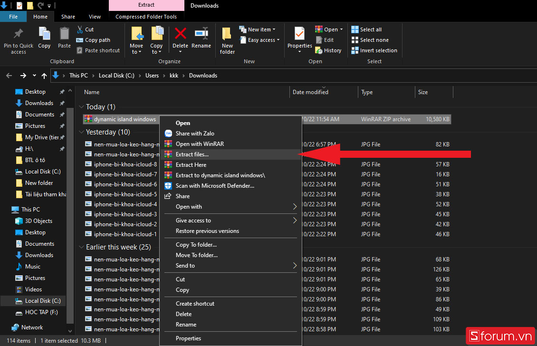Select Extract Here in context menu
The height and width of the screenshot is (346, 537).
191,165
